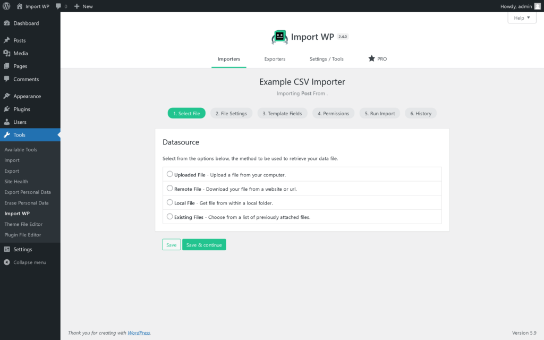Image resolution: width=544 pixels, height=340 pixels.
Task: Open Export Personal Data submenu item
Action: pos(28,192)
